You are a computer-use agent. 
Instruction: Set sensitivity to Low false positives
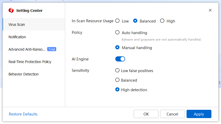[117, 71]
